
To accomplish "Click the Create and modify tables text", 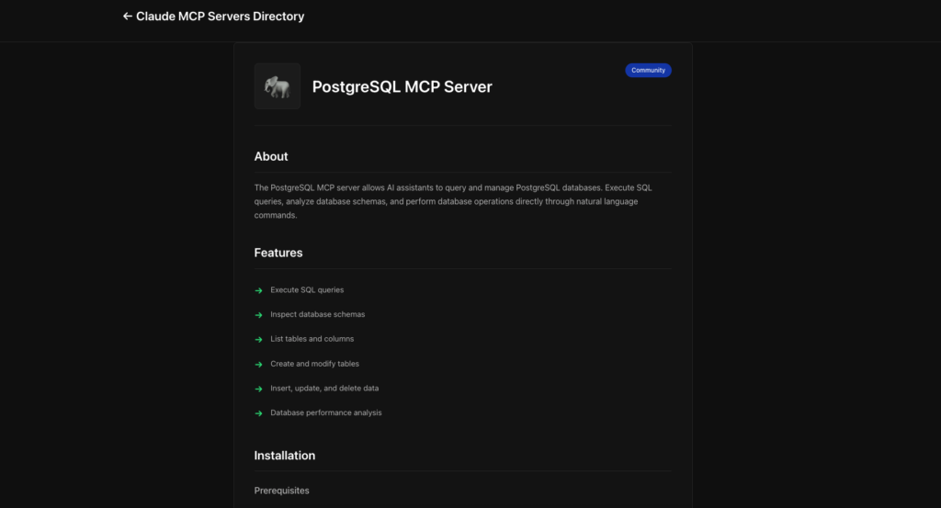I will [314, 364].
